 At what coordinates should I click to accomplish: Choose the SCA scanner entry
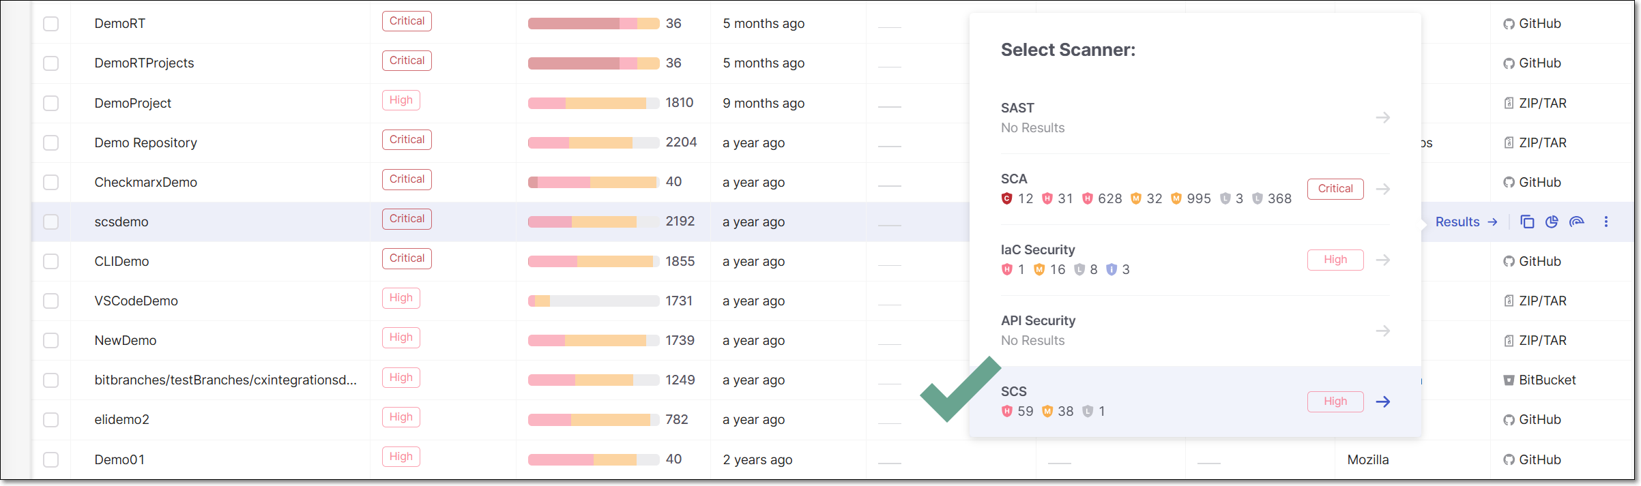(1014, 179)
